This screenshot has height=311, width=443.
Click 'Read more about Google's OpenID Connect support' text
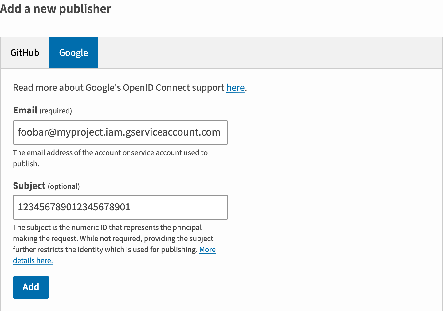pyautogui.click(x=119, y=88)
